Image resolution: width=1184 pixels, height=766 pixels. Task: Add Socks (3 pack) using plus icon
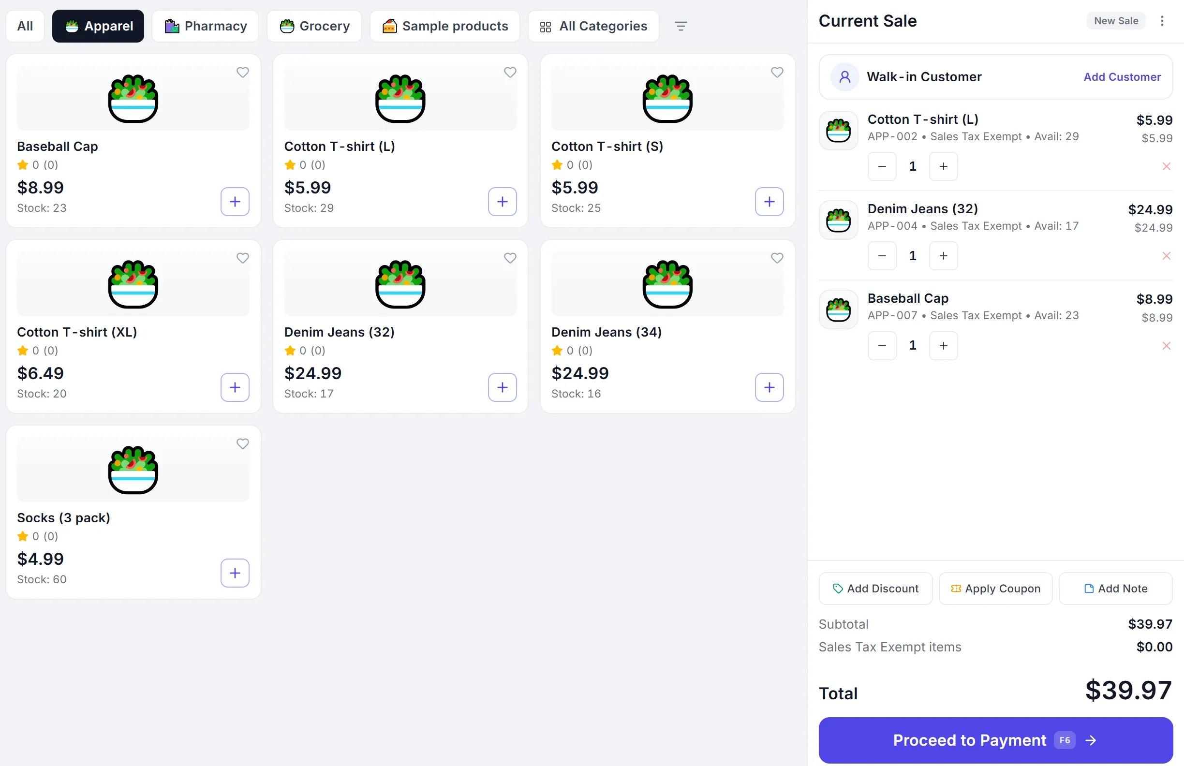(x=235, y=573)
